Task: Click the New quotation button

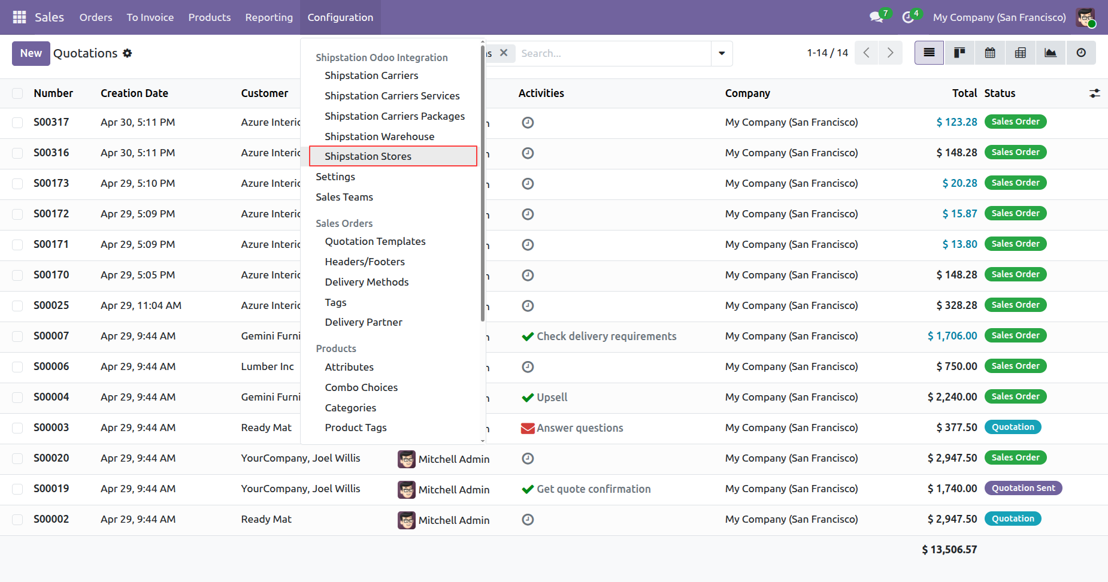Action: (31, 53)
